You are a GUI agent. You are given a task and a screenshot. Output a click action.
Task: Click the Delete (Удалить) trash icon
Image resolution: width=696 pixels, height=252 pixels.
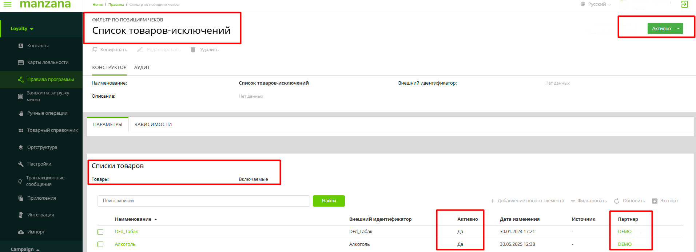click(193, 50)
